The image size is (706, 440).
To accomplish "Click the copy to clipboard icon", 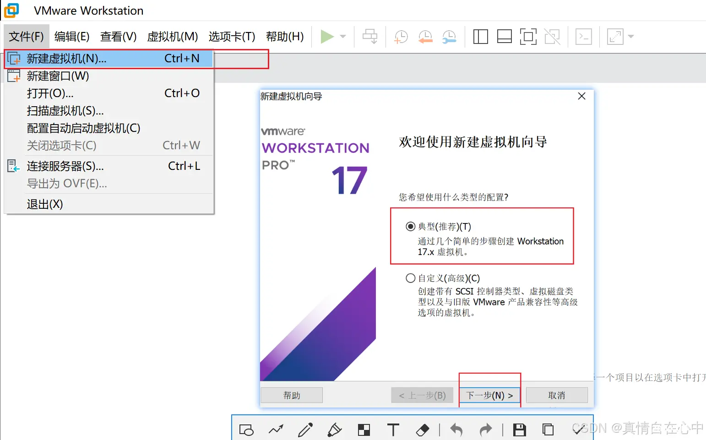I will (548, 430).
